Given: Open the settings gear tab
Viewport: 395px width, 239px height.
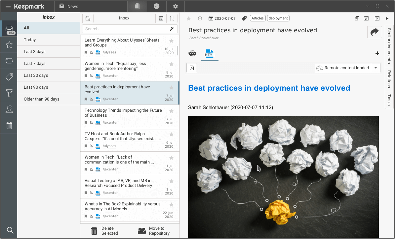Looking at the screenshot, I should [x=176, y=6].
